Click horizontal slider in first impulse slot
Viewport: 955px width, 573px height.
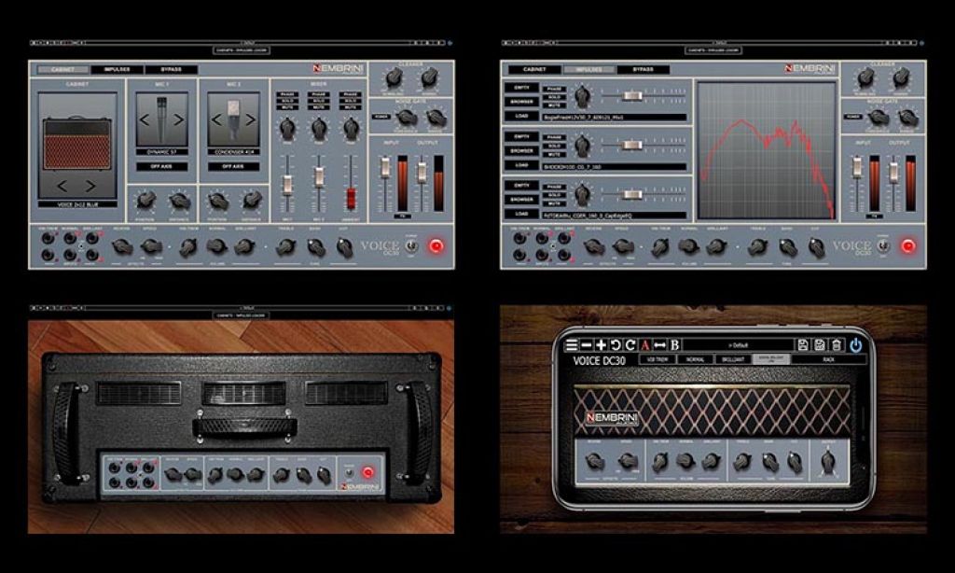coord(632,96)
